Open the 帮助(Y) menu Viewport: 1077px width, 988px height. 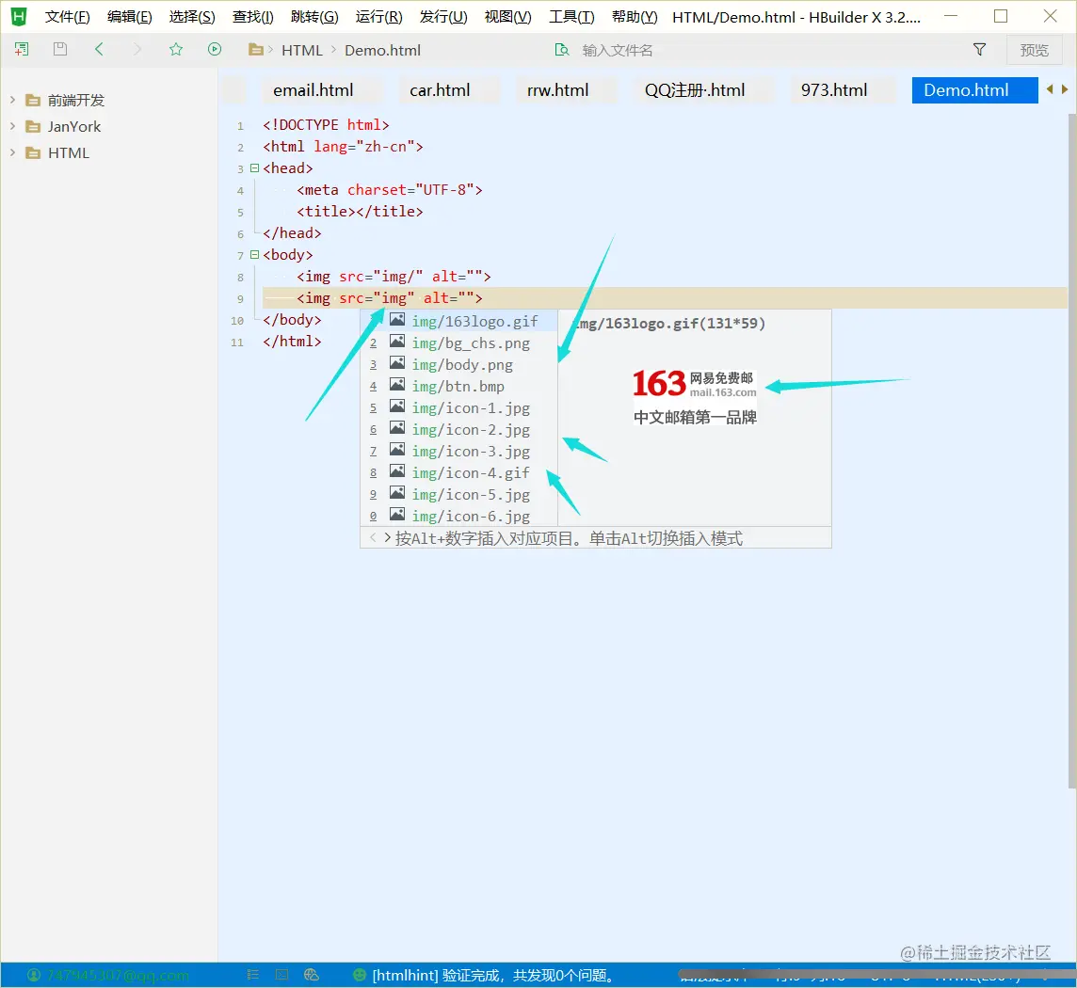634,17
